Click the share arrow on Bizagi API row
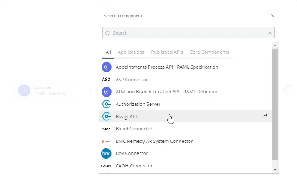 [265, 115]
